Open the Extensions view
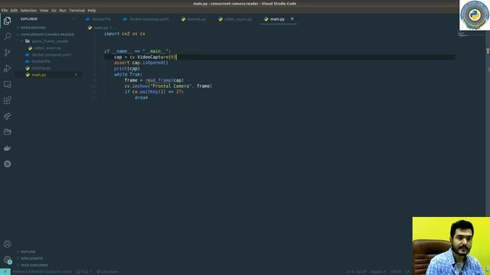This screenshot has height=275, width=490. click(x=7, y=100)
